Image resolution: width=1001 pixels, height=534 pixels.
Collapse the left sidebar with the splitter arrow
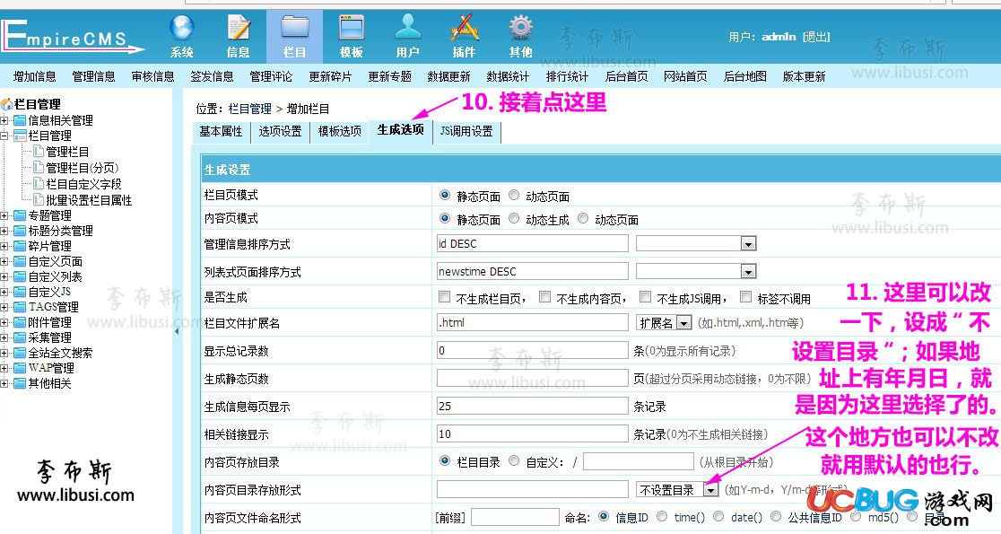(177, 331)
